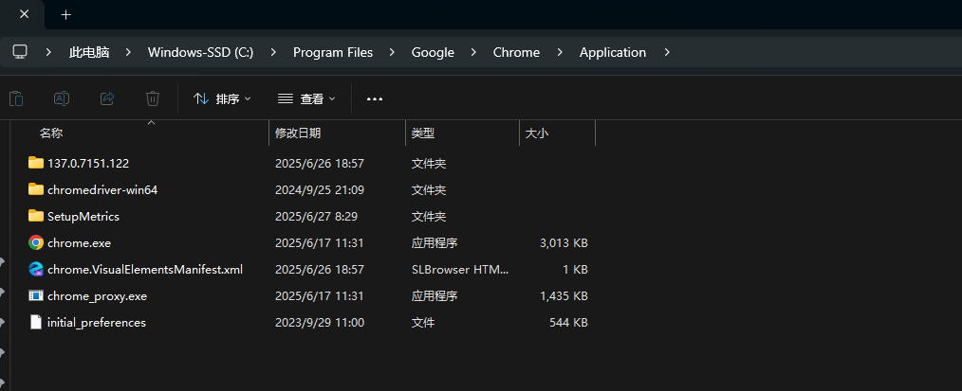The height and width of the screenshot is (391, 962).
Task: Click the 3,013 KB size value
Action: coord(564,243)
